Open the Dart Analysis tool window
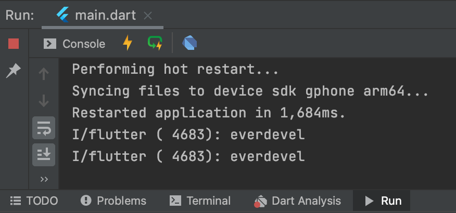This screenshot has width=456, height=213. pos(297,201)
